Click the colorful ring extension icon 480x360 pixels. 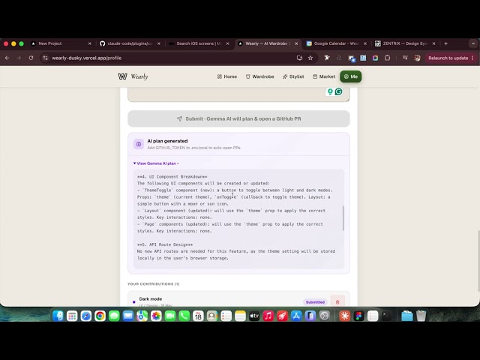(375, 58)
